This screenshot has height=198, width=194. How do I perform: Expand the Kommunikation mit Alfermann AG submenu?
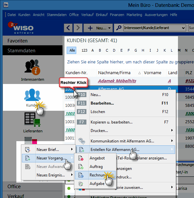coord(172,141)
